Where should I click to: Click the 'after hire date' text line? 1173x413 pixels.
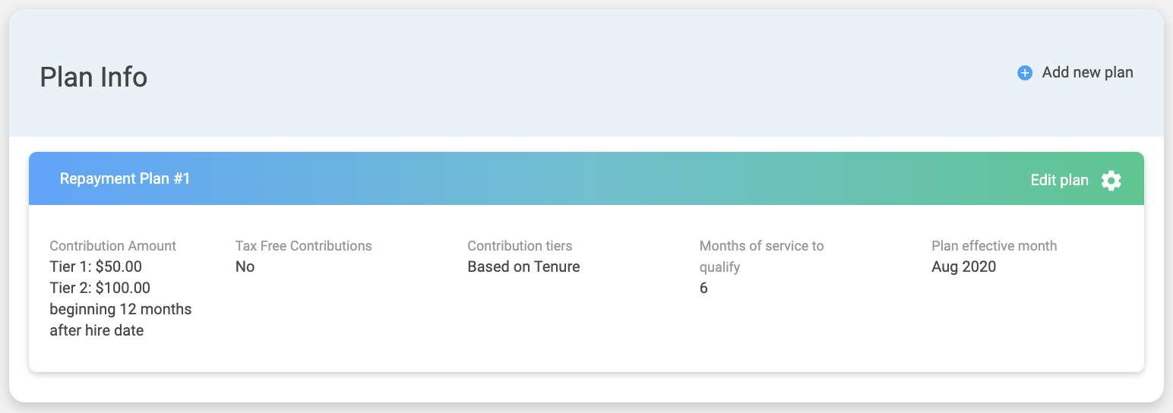[96, 330]
